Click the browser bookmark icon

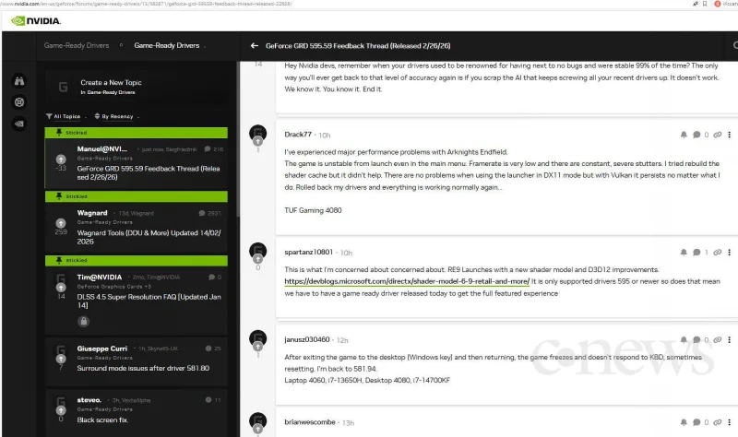705,4
